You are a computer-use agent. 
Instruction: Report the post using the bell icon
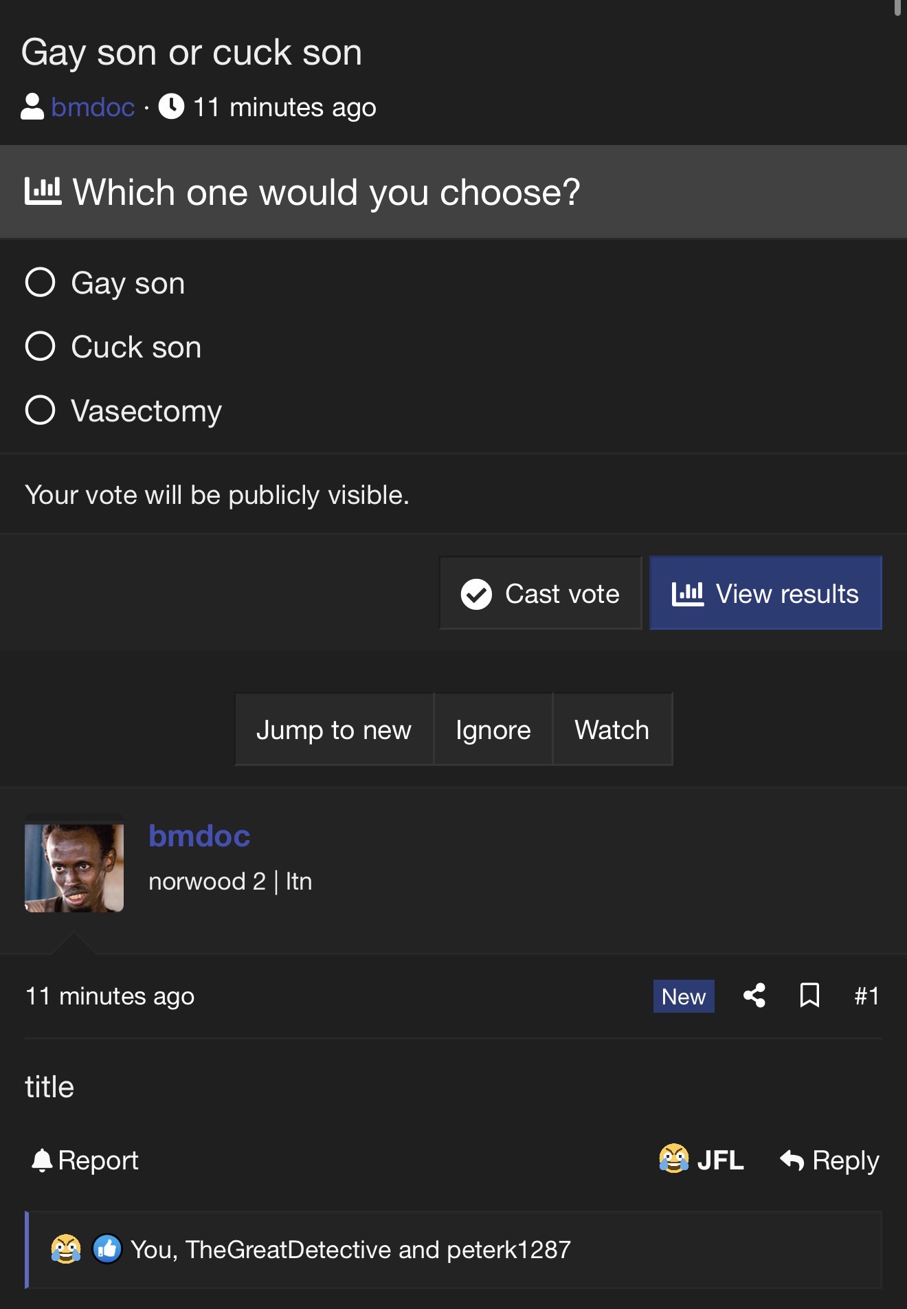(x=85, y=1160)
